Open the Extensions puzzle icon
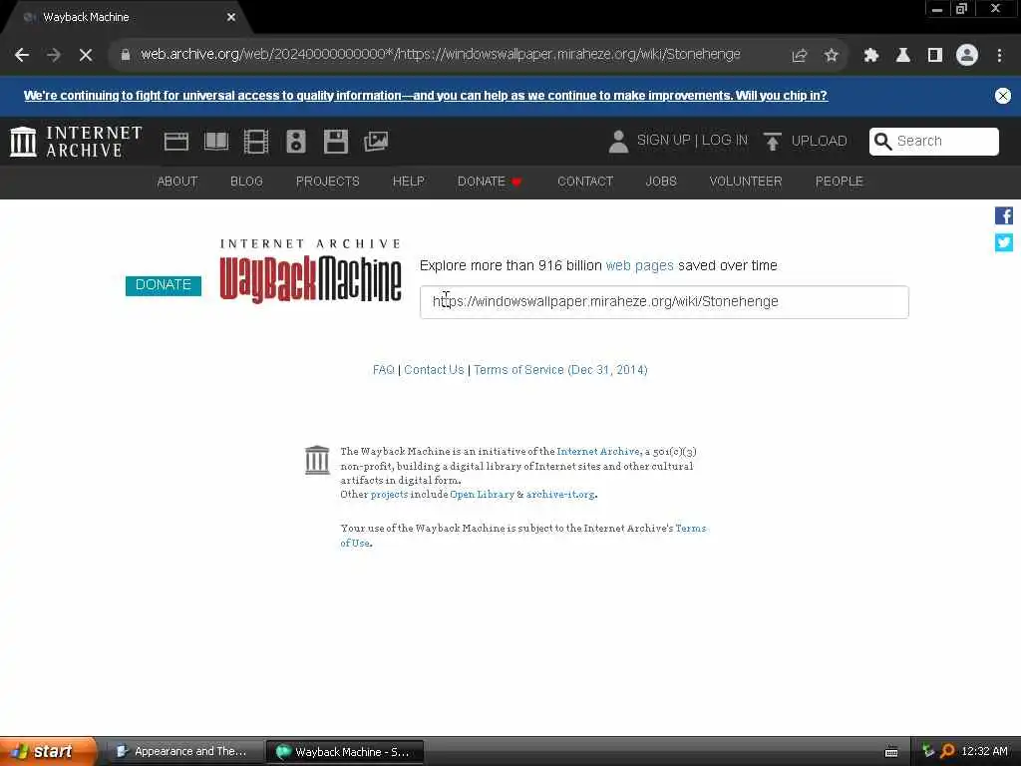 point(871,56)
